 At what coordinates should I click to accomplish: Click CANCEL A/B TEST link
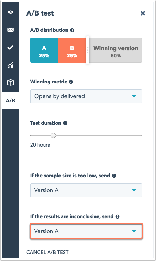point(48,252)
